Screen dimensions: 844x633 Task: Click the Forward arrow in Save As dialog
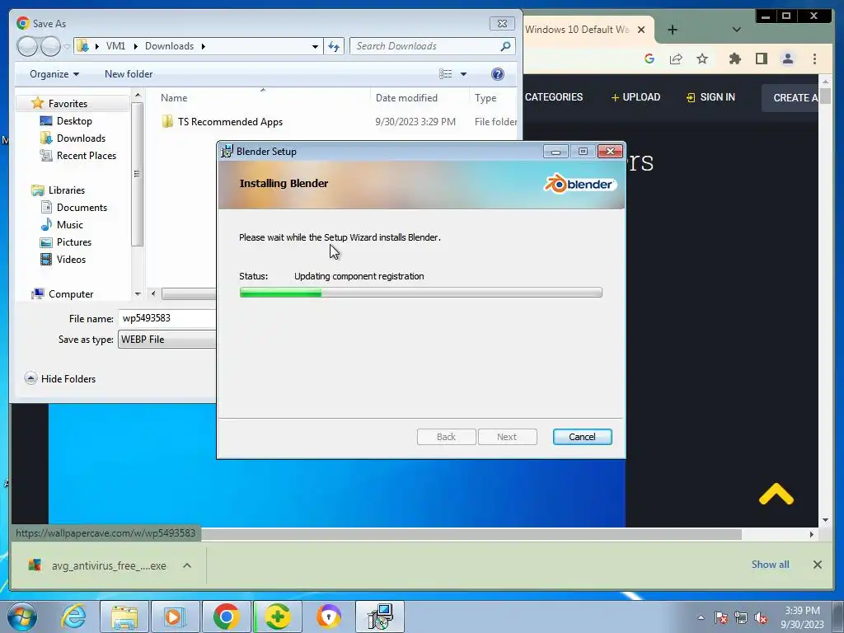pos(50,46)
